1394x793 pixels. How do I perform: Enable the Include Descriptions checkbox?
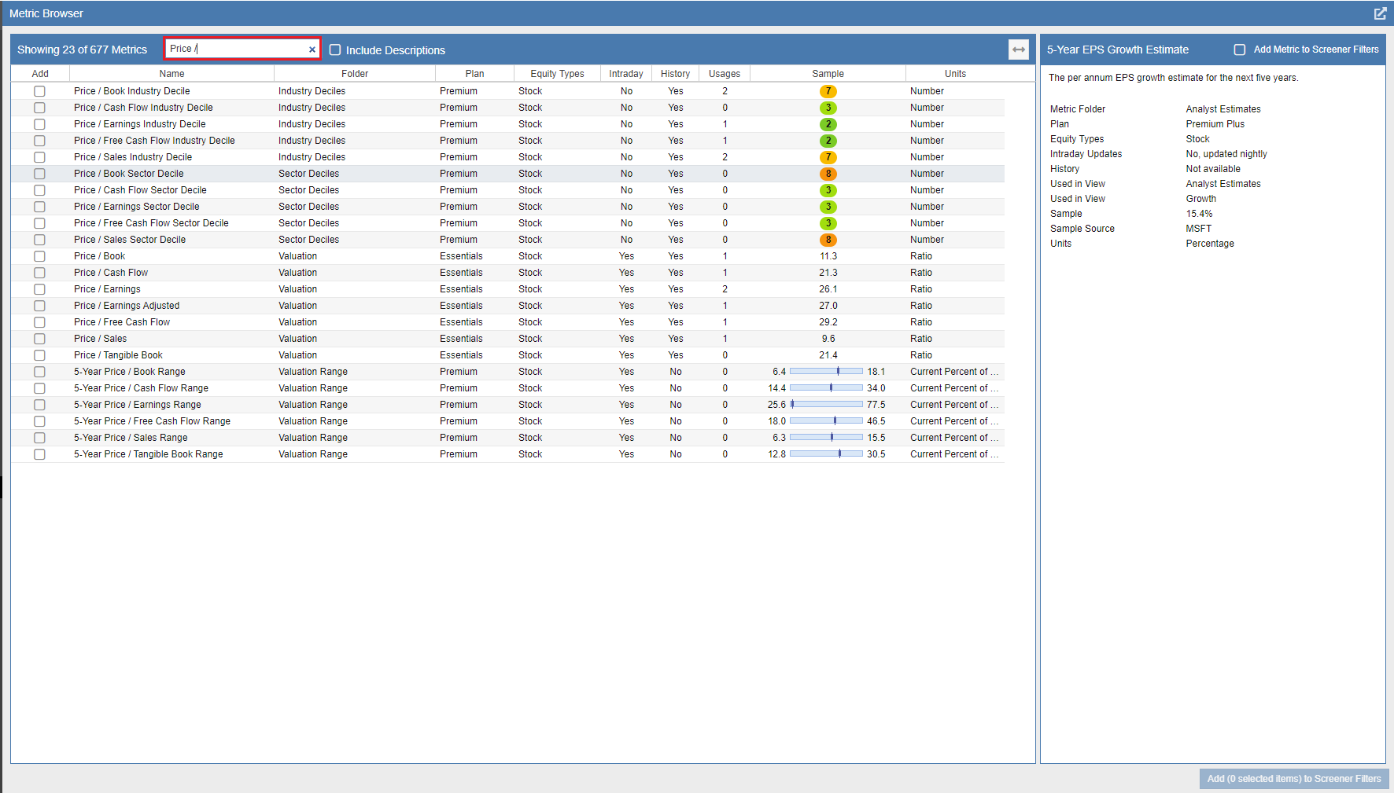click(335, 50)
